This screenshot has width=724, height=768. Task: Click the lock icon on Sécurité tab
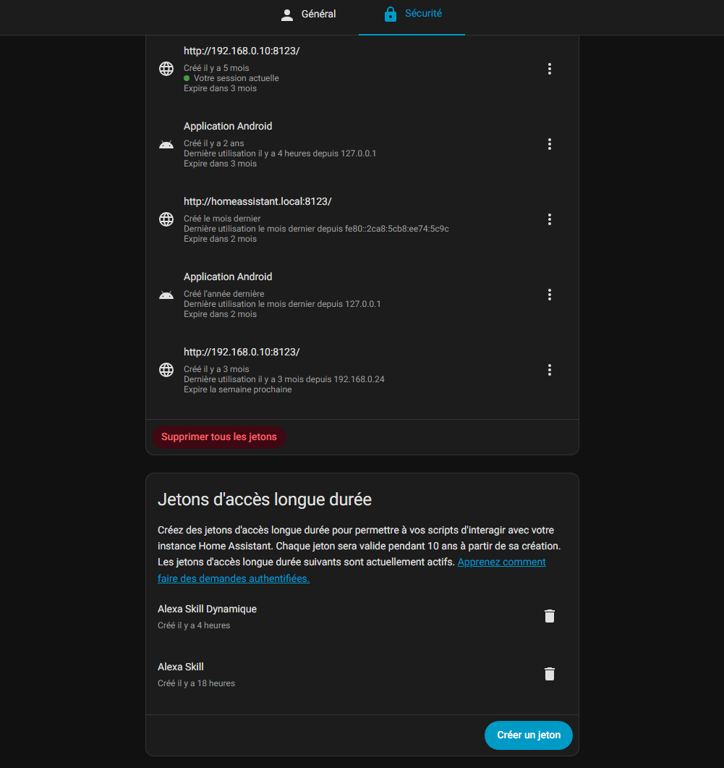pyautogui.click(x=391, y=14)
